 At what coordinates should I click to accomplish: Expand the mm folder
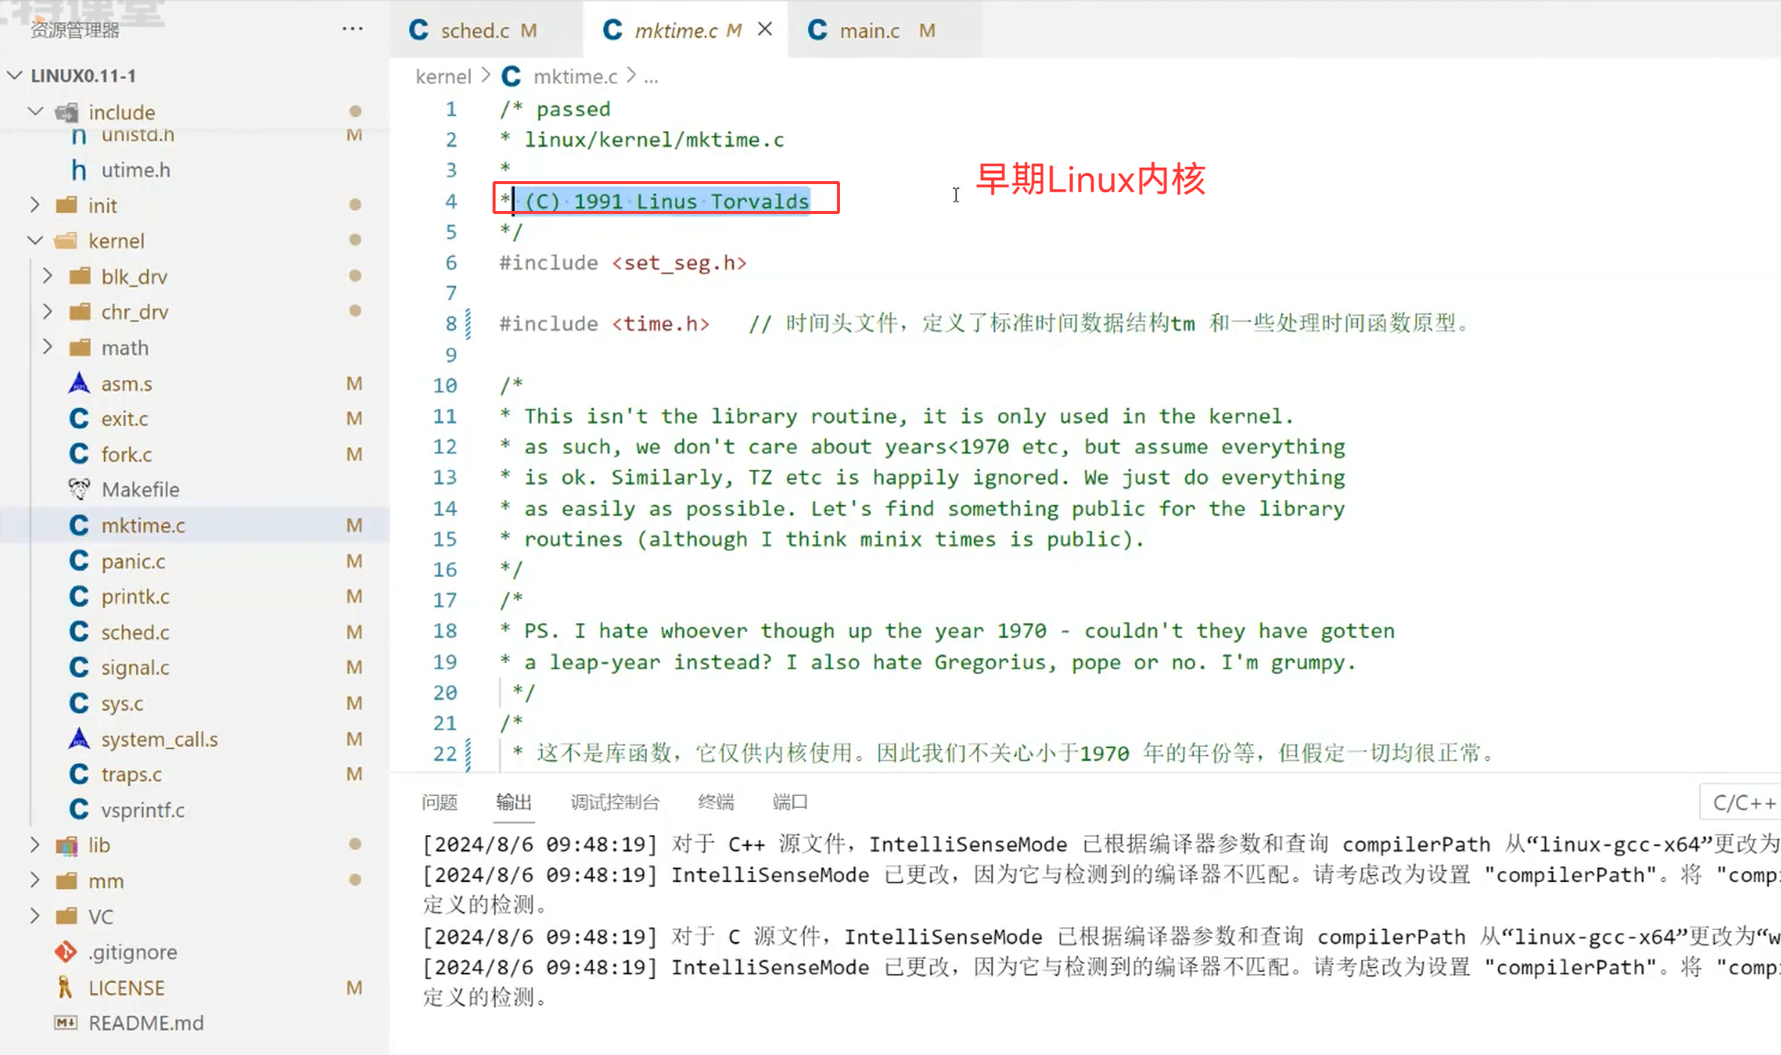34,881
